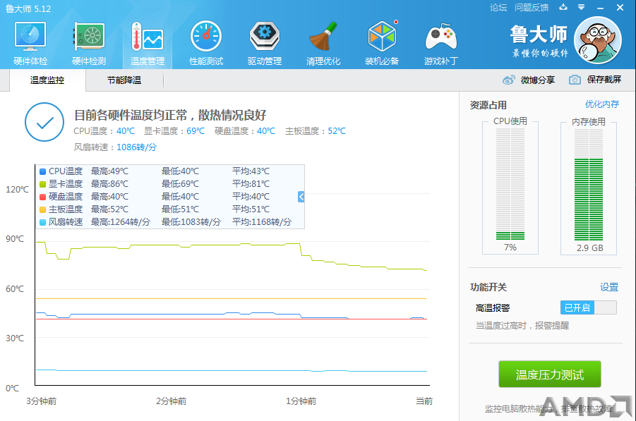Viewport: 636px width, 421px height.
Task: Click 最高:1264转/分 fan value
Action: click(x=121, y=222)
